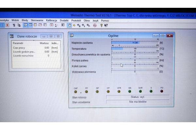Open the Okno menu
Viewport: 196px width, 130px height.
coord(87,20)
